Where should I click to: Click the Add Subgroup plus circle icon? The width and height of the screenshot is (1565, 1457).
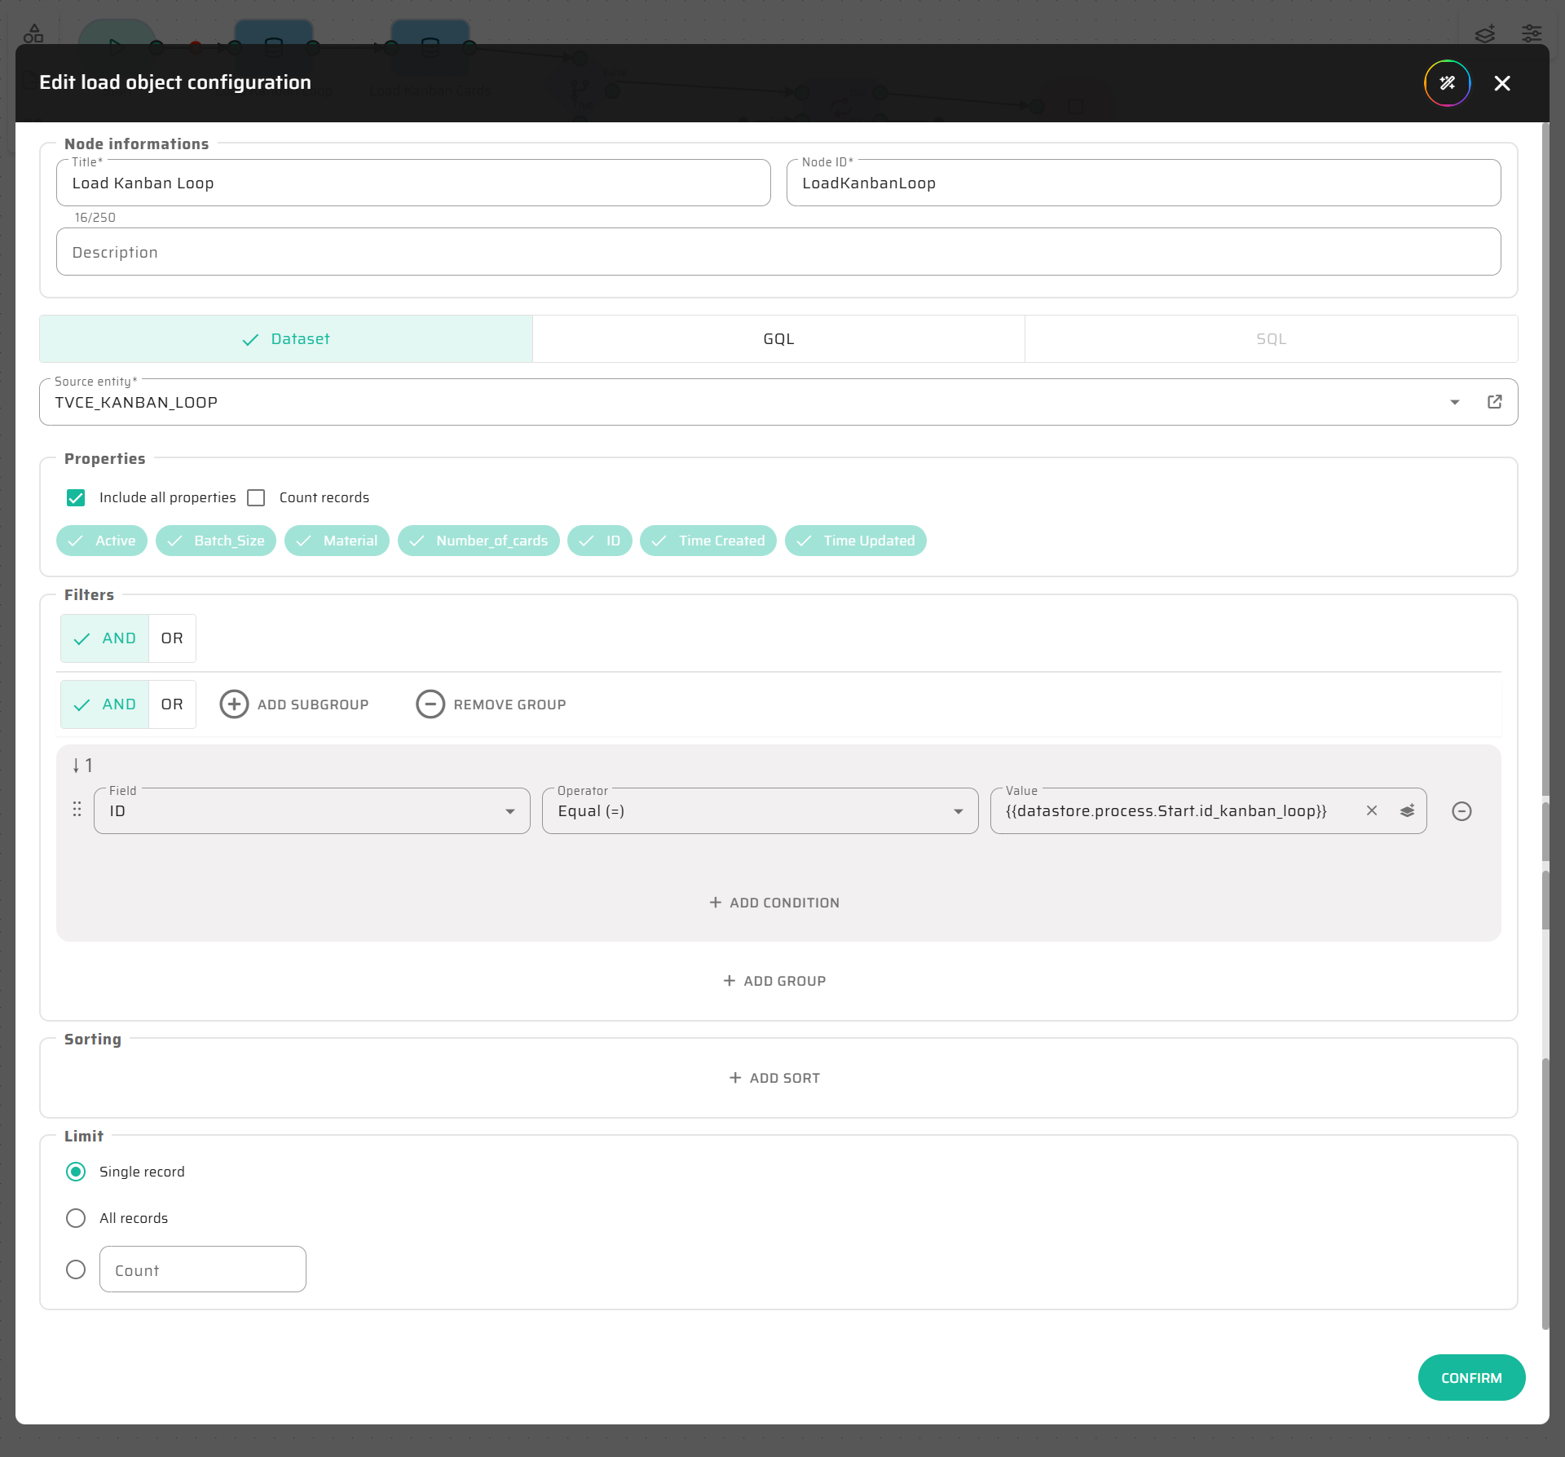click(x=234, y=704)
